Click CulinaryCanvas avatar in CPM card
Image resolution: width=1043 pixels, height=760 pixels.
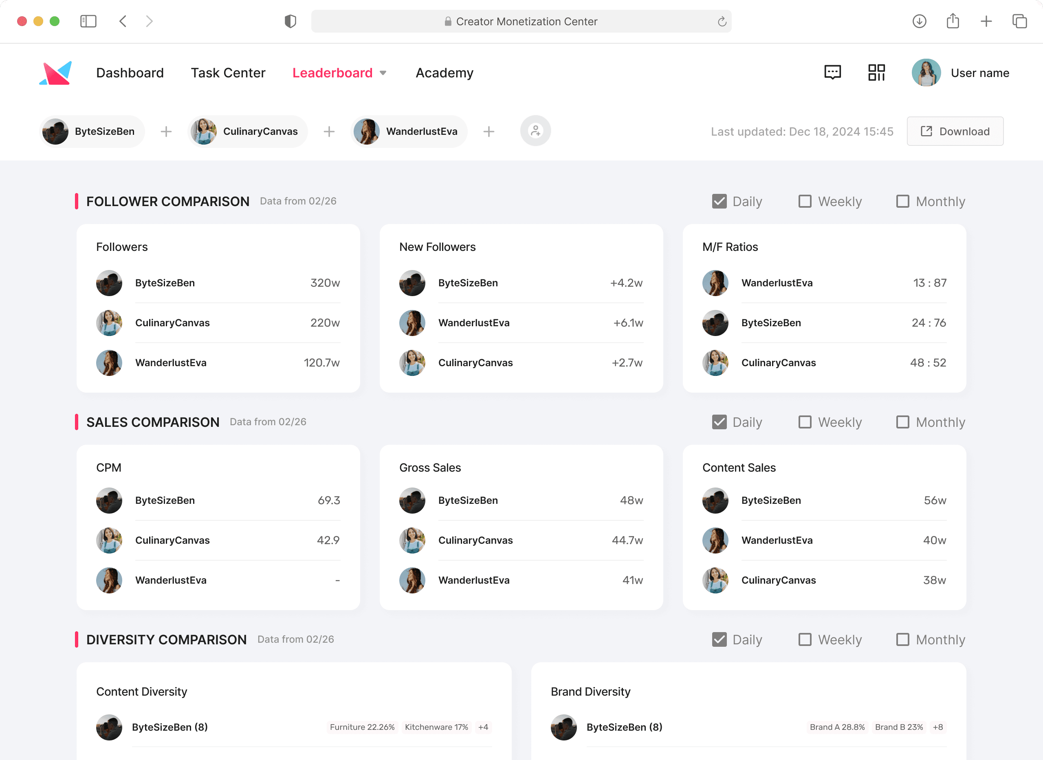point(109,540)
